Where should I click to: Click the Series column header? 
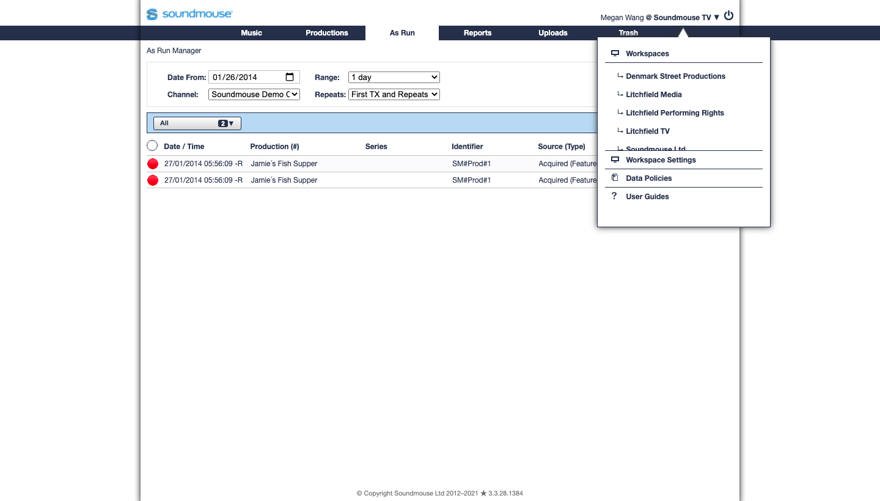(376, 147)
